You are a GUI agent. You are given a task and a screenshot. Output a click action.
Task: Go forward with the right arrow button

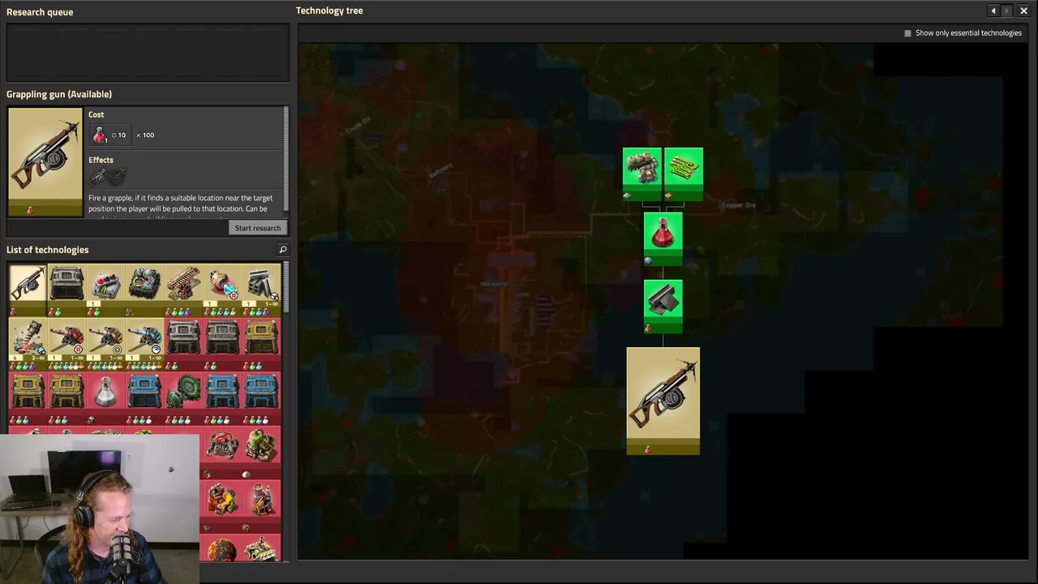point(1006,11)
